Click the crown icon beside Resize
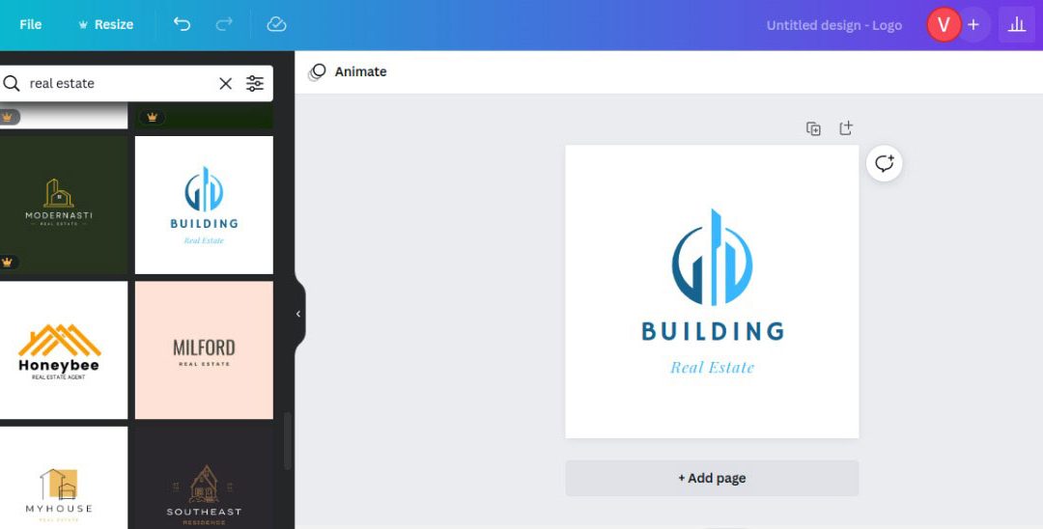The image size is (1043, 529). pos(83,24)
